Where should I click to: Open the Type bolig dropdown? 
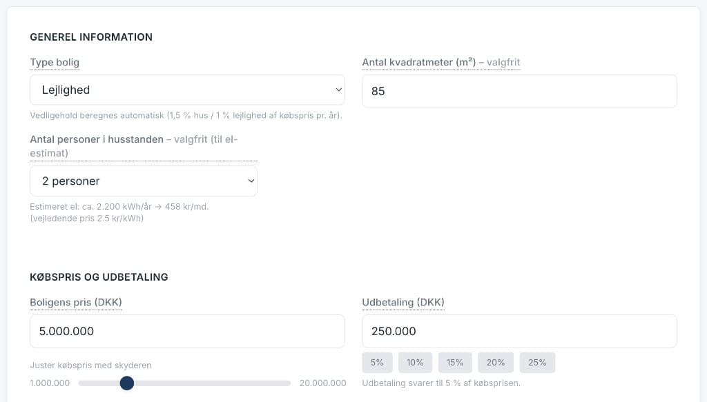[187, 90]
